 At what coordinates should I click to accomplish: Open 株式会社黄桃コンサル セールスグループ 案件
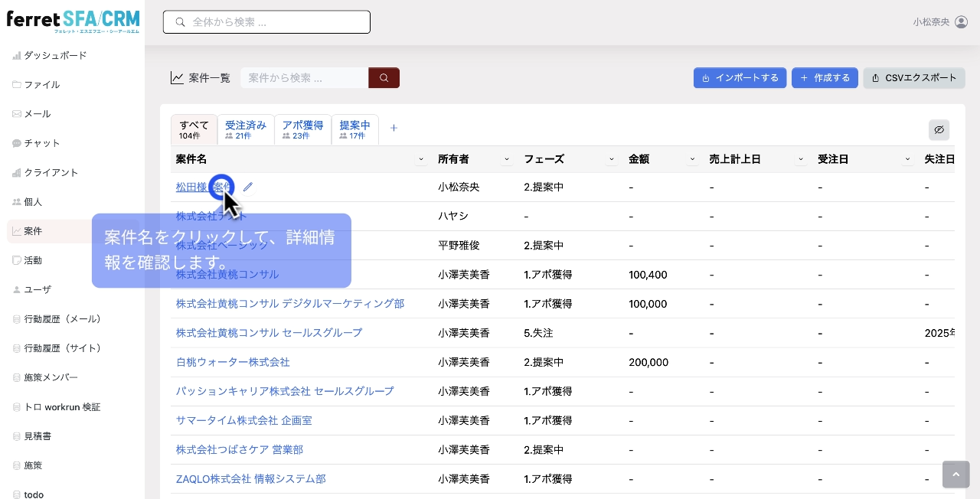269,333
